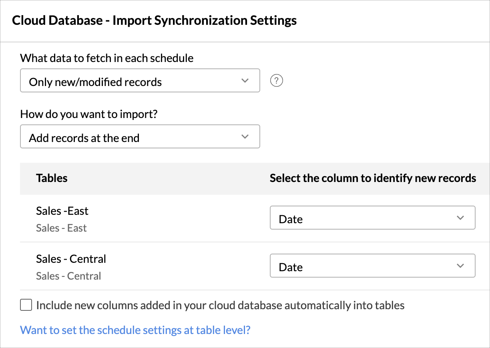The image size is (490, 348).
Task: Select the Sales -East table name
Action: (62, 211)
